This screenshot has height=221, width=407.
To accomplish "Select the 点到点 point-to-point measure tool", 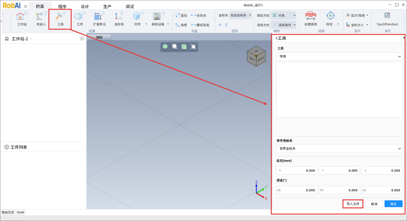I will click(199, 15).
